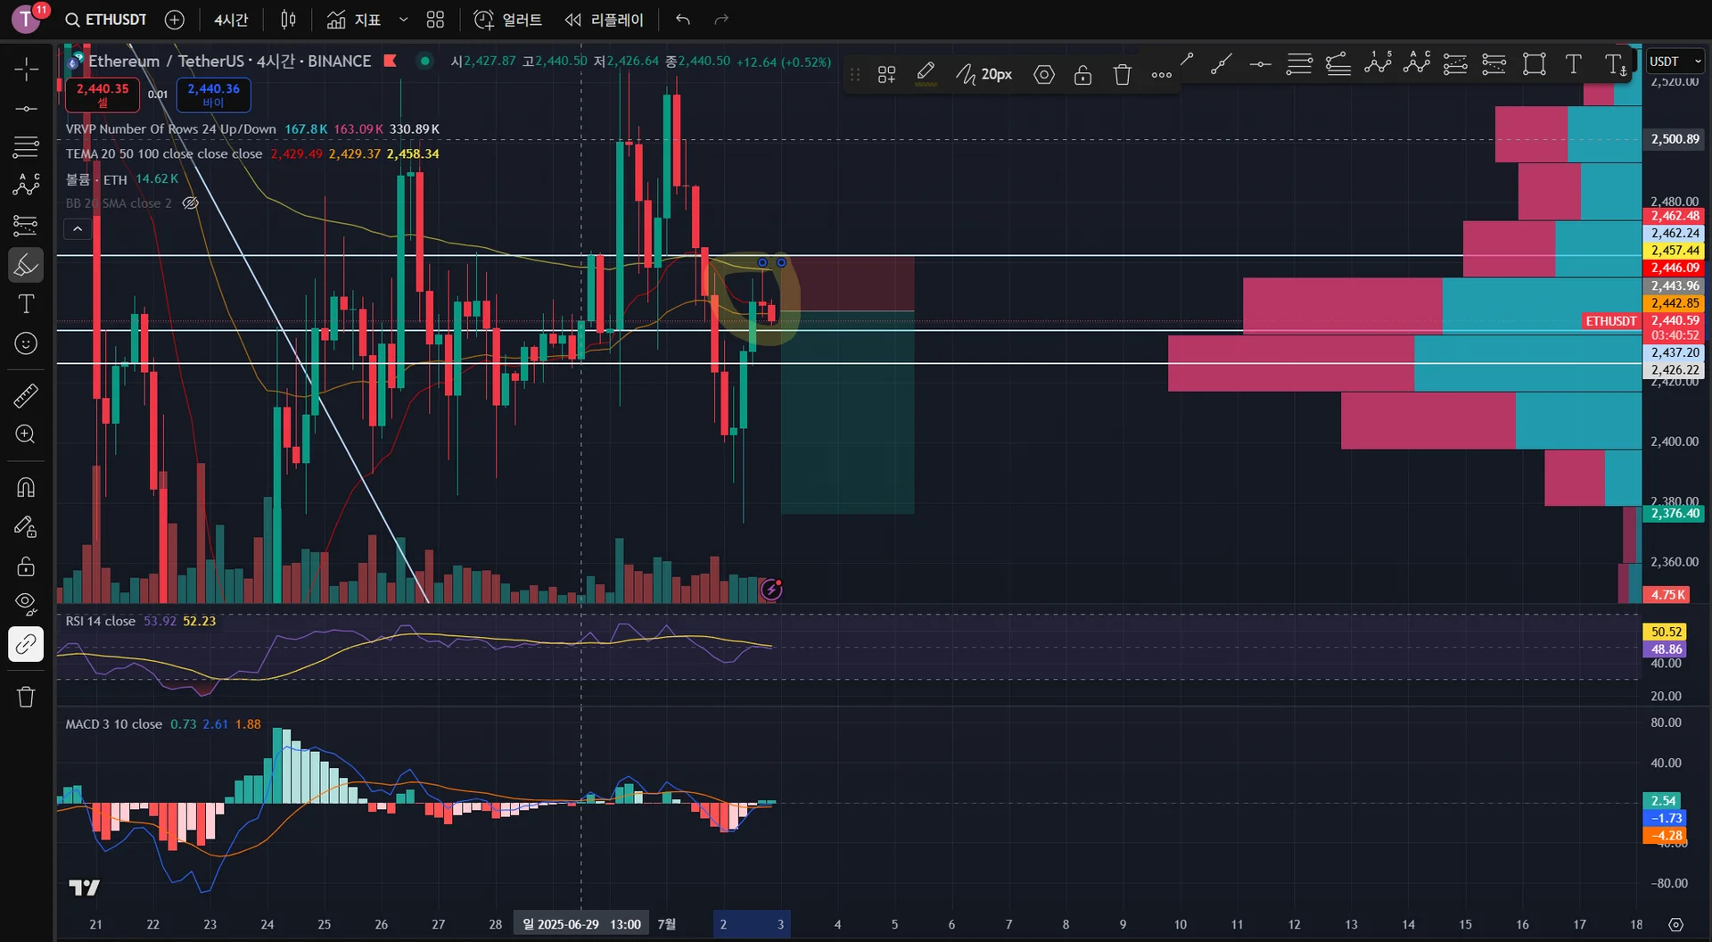The width and height of the screenshot is (1712, 942).
Task: Open the pattern tools in left sidebar
Action: click(x=26, y=185)
